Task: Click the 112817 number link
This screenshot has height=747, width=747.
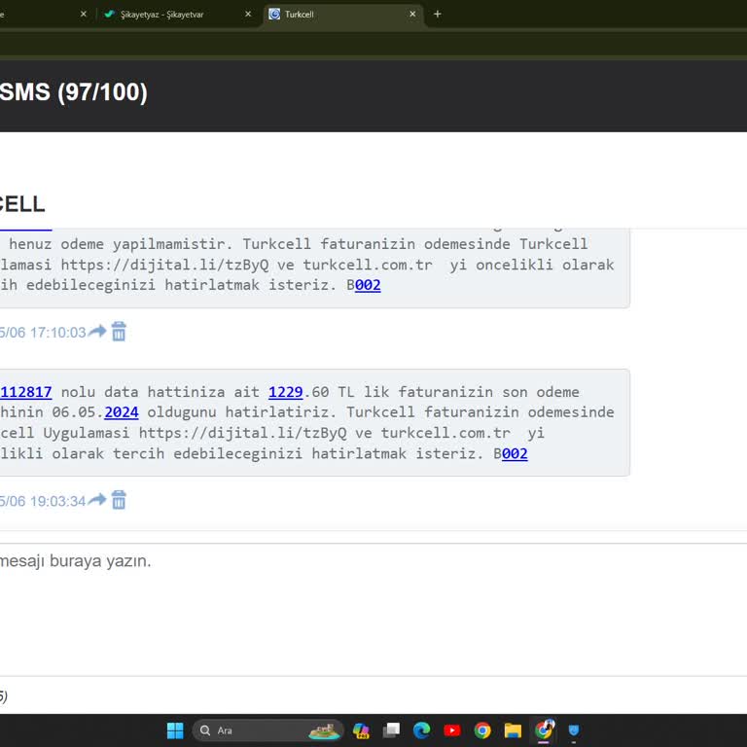Action: click(x=26, y=392)
